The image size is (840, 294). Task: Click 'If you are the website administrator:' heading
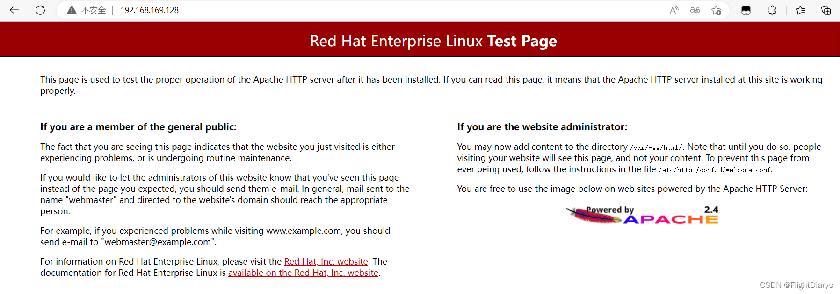(542, 127)
